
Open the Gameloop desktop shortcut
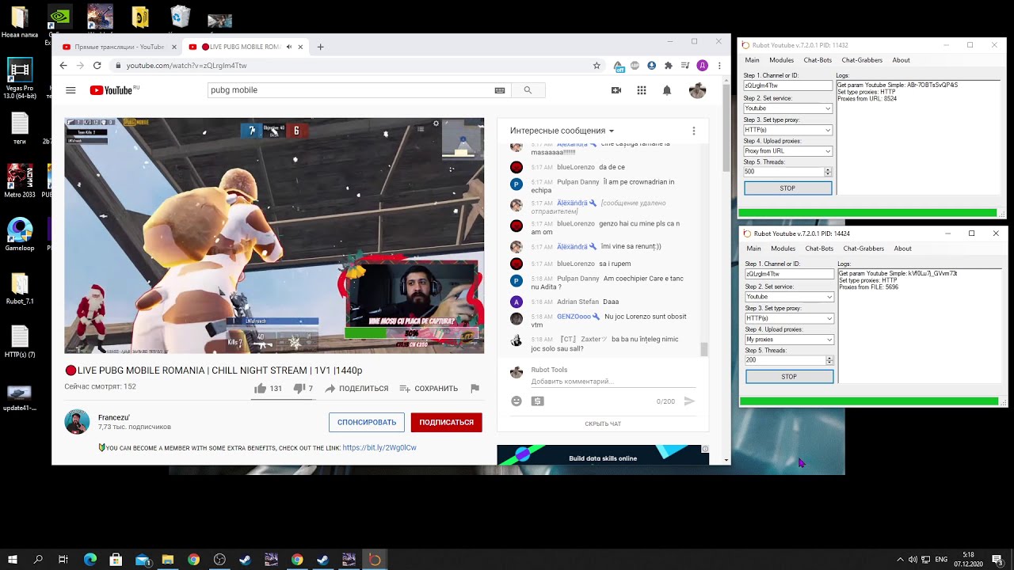20,234
